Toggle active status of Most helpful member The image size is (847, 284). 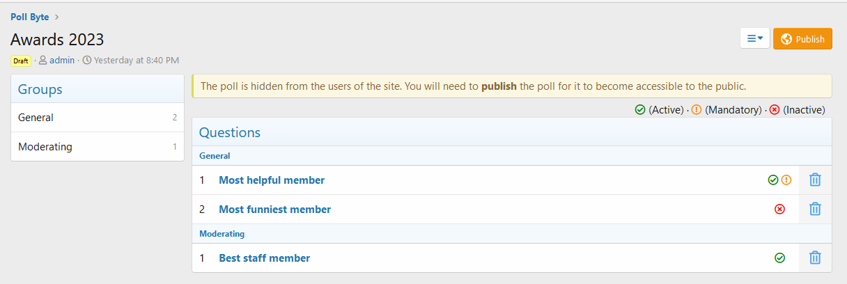click(772, 180)
